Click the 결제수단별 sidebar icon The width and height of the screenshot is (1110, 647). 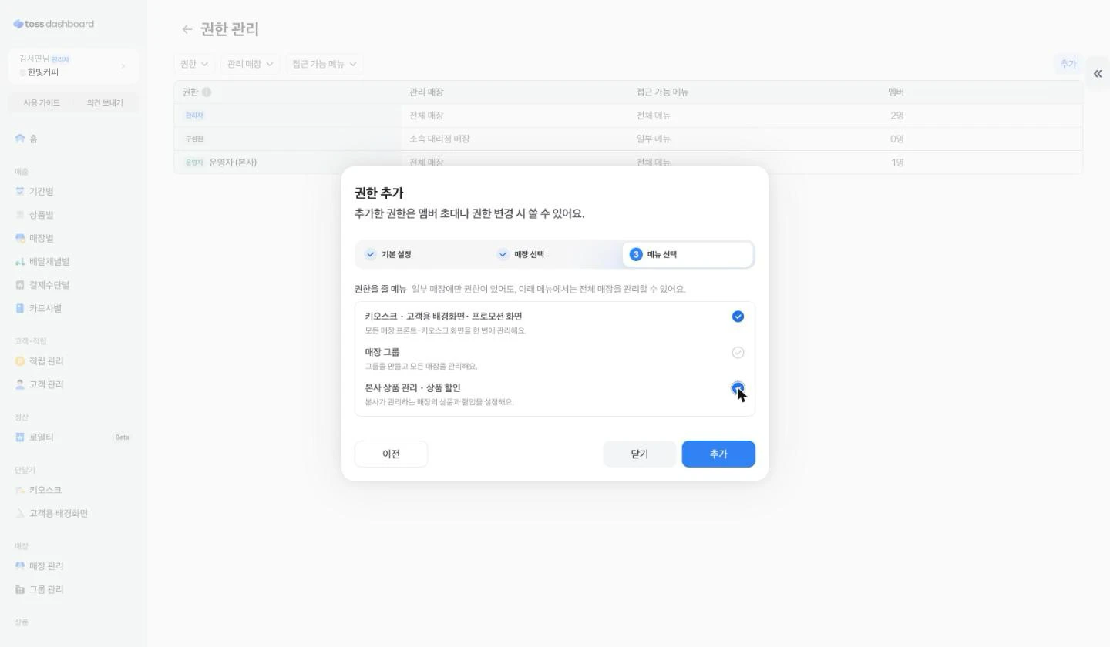coord(20,285)
